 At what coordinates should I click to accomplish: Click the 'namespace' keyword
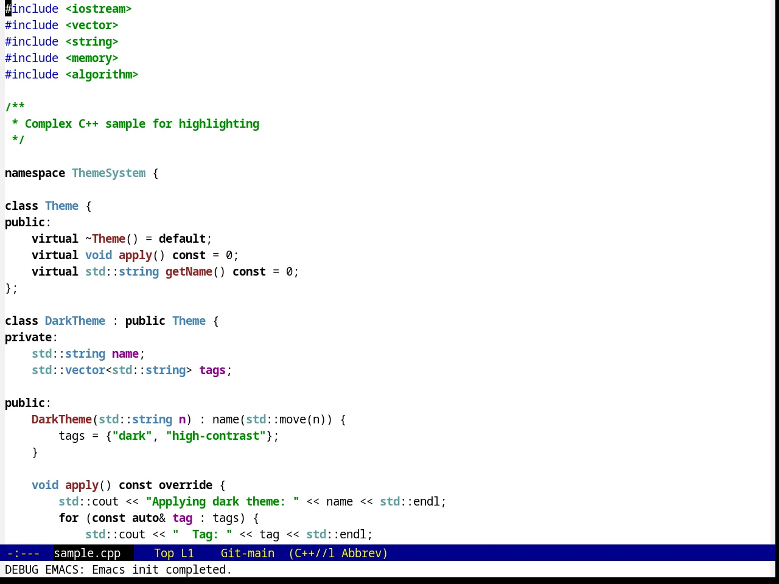click(x=35, y=173)
